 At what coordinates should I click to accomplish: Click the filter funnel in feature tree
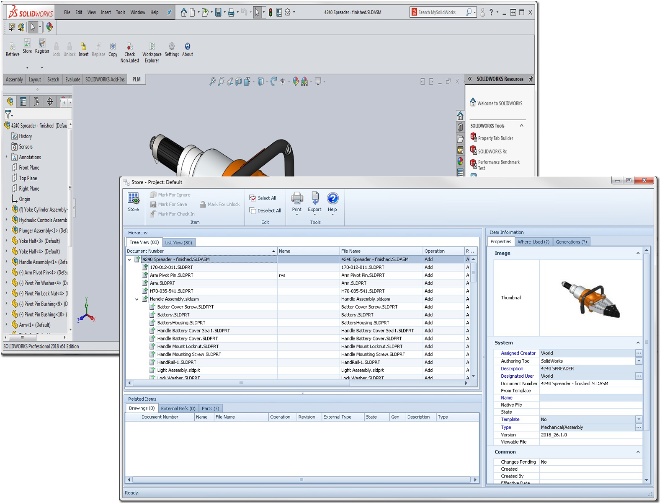pyautogui.click(x=8, y=114)
